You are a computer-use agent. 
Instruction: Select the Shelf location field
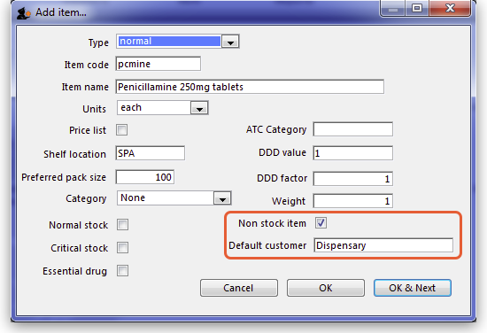pyautogui.click(x=151, y=153)
